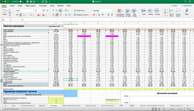The height and width of the screenshot is (111, 194).
Task: Set vertical align bottom
Action: [x=60, y=11]
